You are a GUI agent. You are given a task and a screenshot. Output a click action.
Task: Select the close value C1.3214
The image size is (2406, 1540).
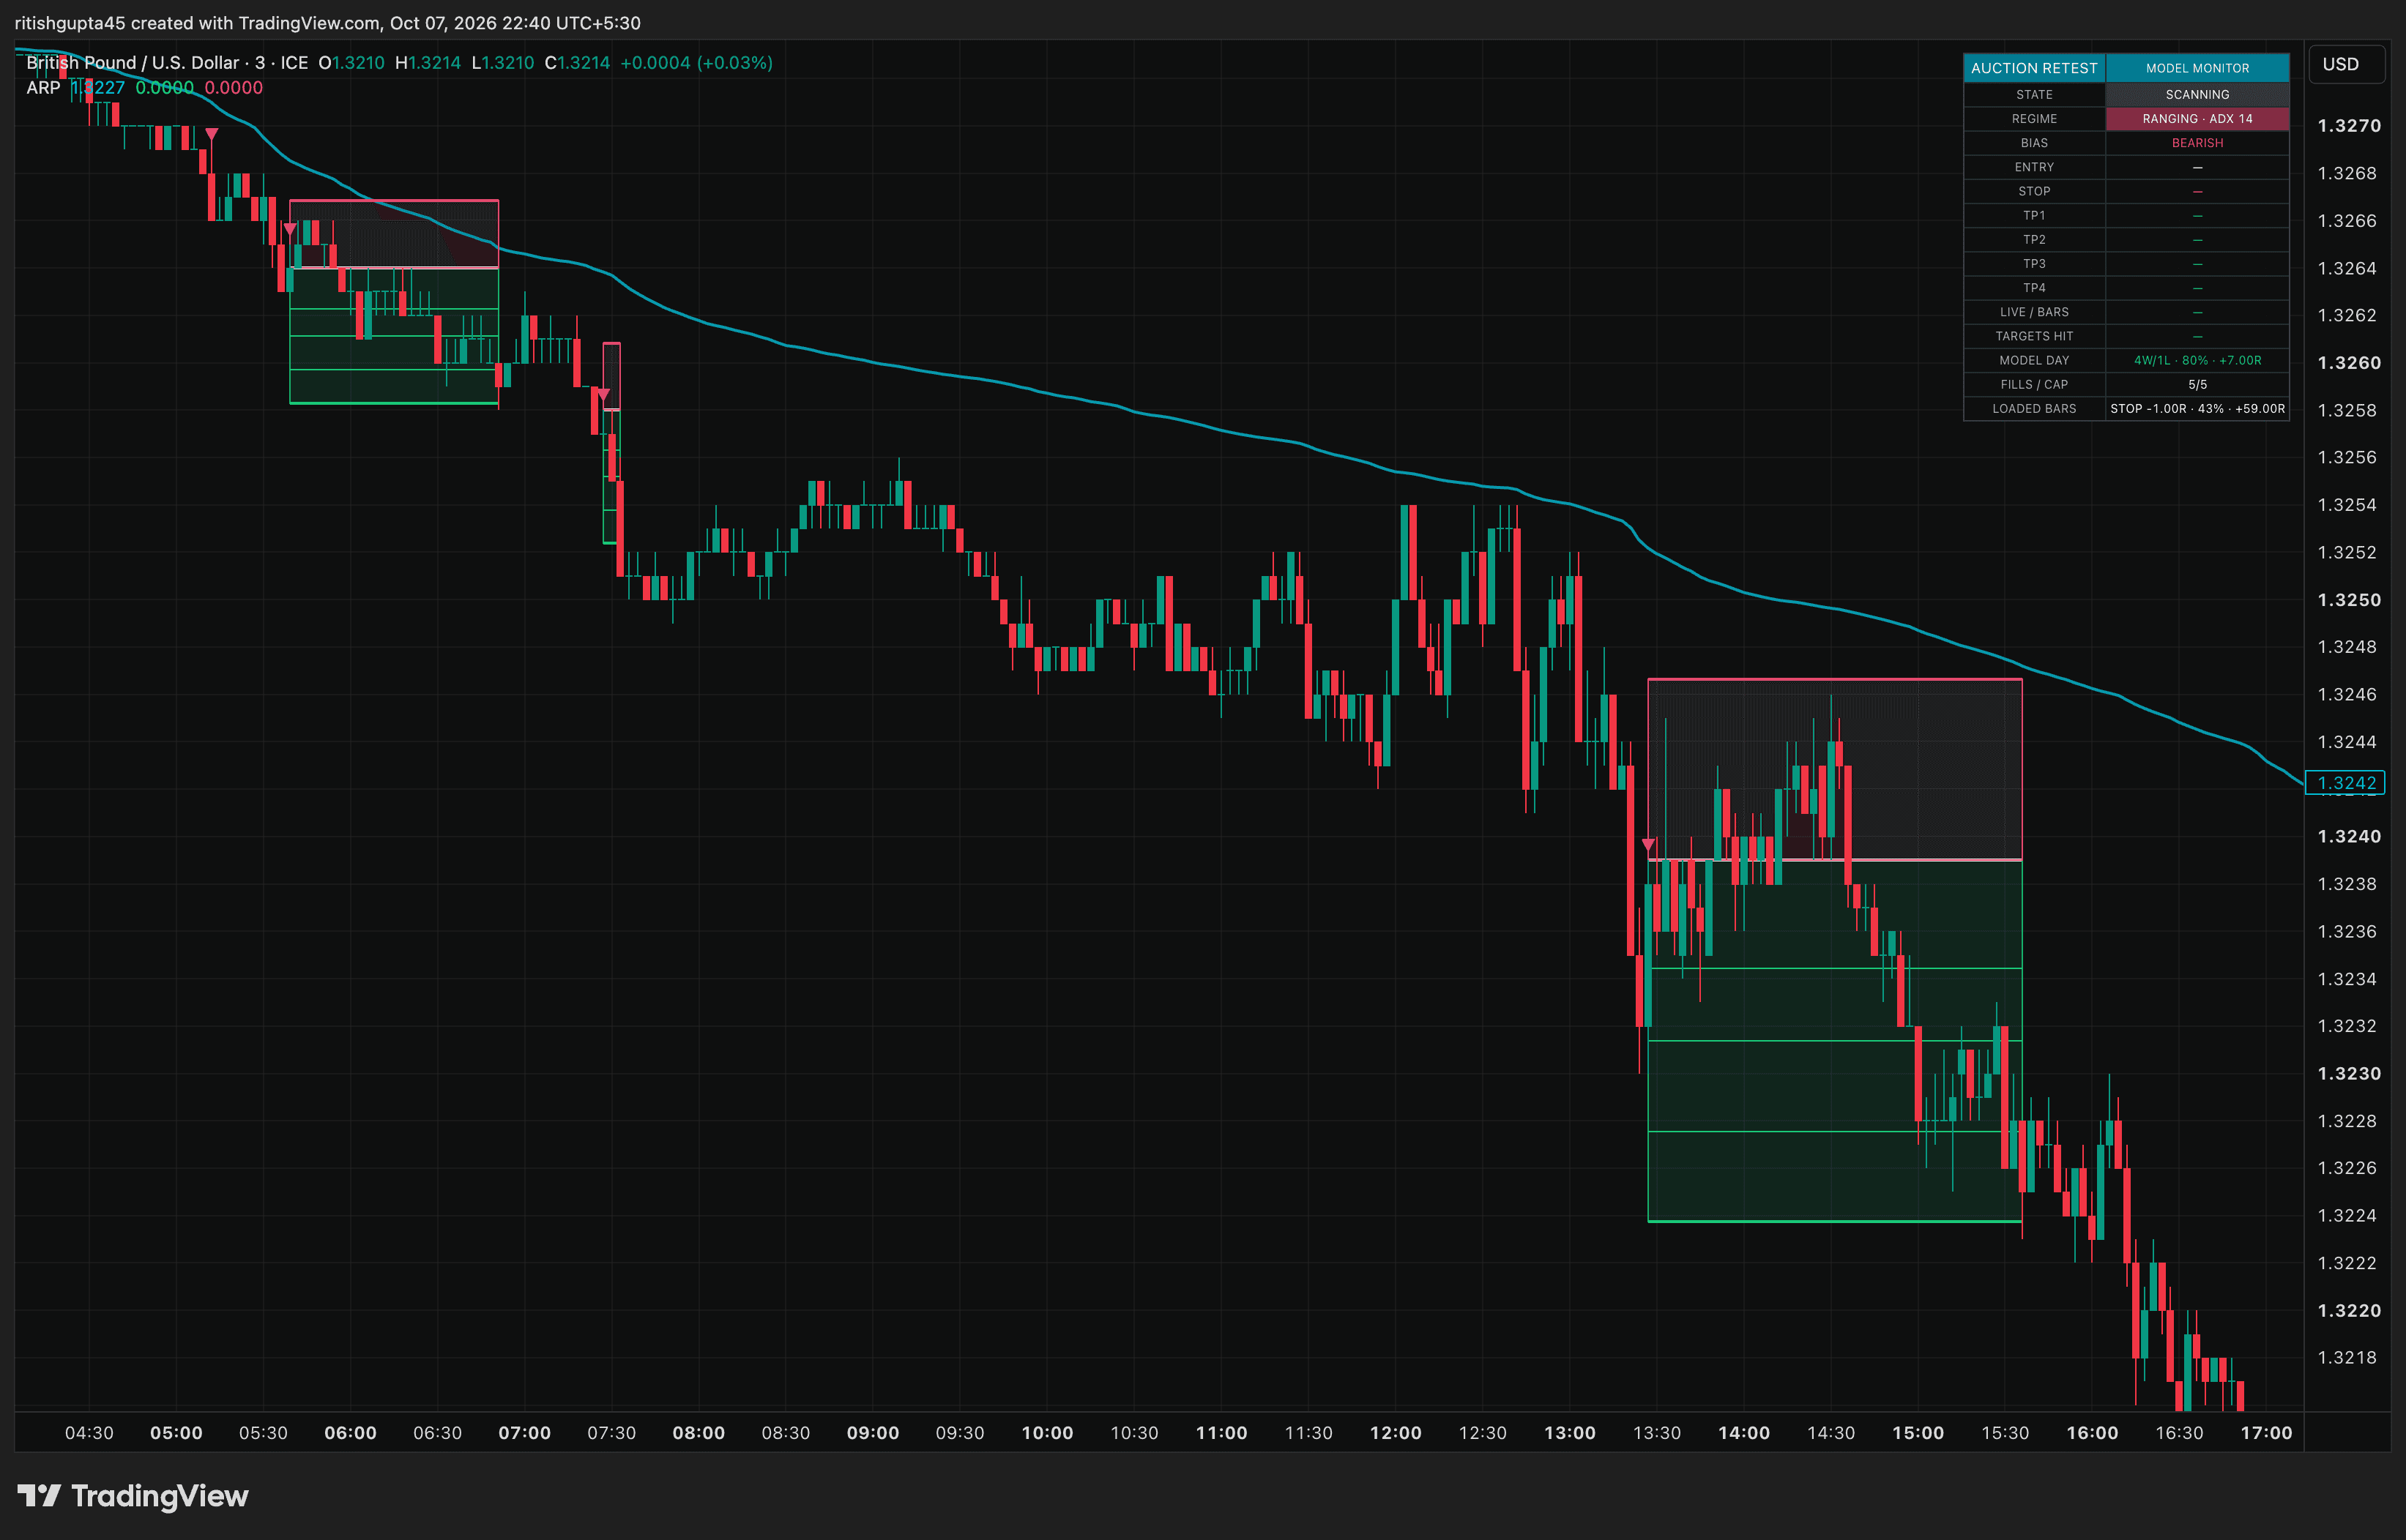pos(577,63)
